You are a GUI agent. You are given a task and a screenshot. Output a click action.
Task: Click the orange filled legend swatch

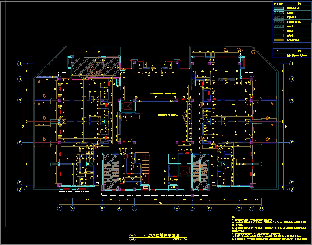pos(279,40)
